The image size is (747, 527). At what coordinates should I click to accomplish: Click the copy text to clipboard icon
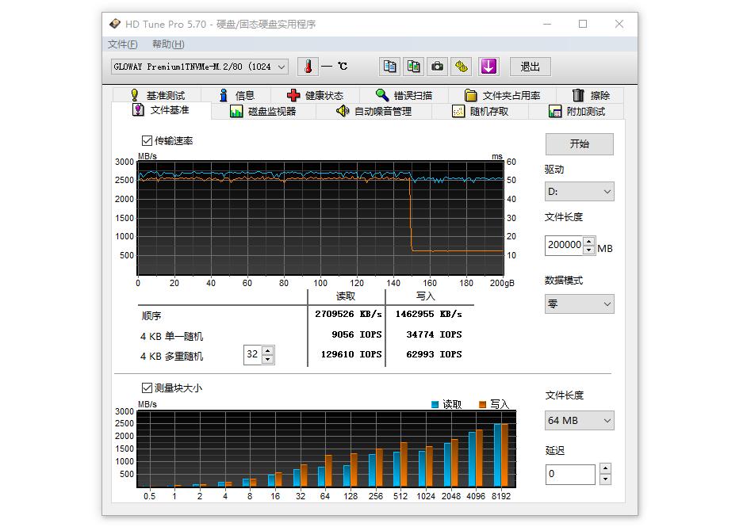[x=389, y=67]
